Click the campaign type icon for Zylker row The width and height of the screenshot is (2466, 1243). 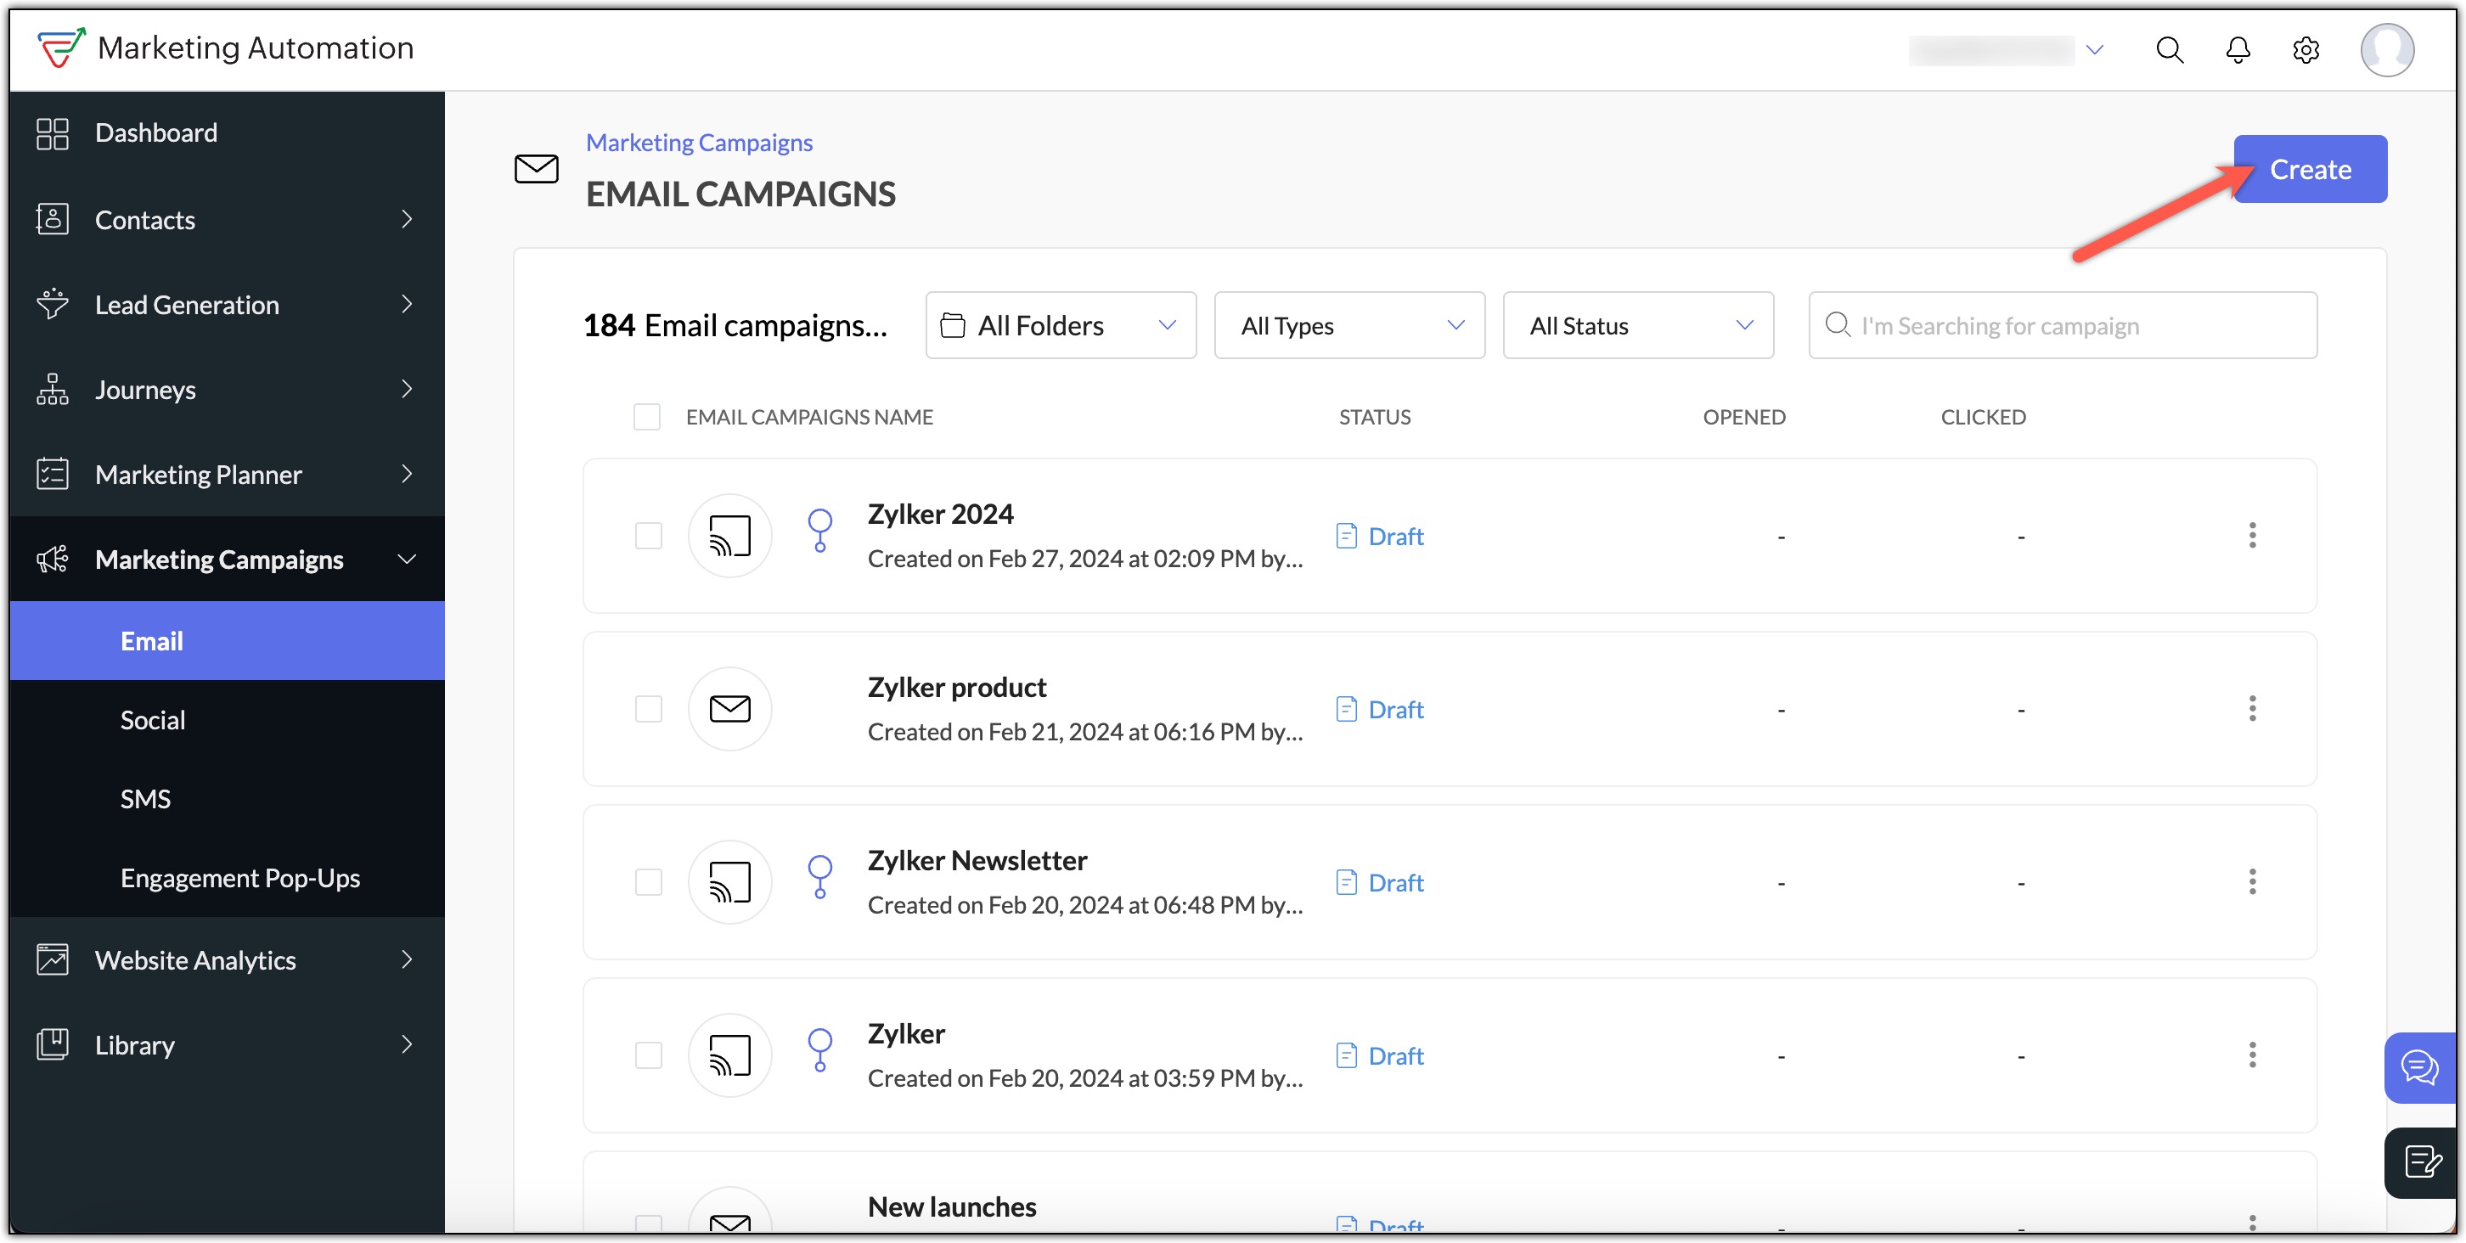point(729,1055)
